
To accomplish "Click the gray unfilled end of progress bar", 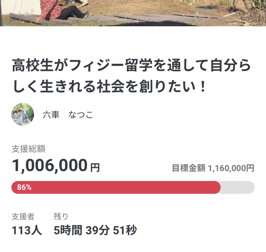I will point(238,187).
